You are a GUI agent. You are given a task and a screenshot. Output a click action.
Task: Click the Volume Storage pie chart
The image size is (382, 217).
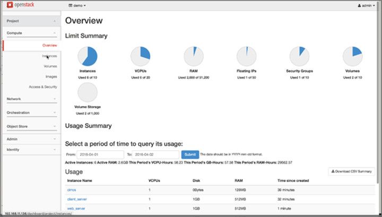click(x=88, y=92)
